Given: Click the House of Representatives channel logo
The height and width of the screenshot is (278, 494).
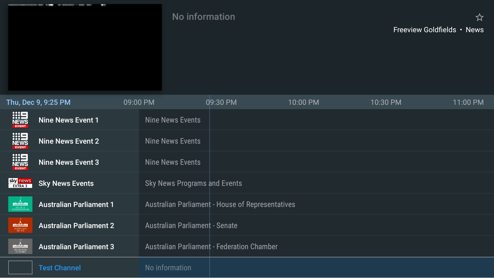Looking at the screenshot, I should 20,204.
